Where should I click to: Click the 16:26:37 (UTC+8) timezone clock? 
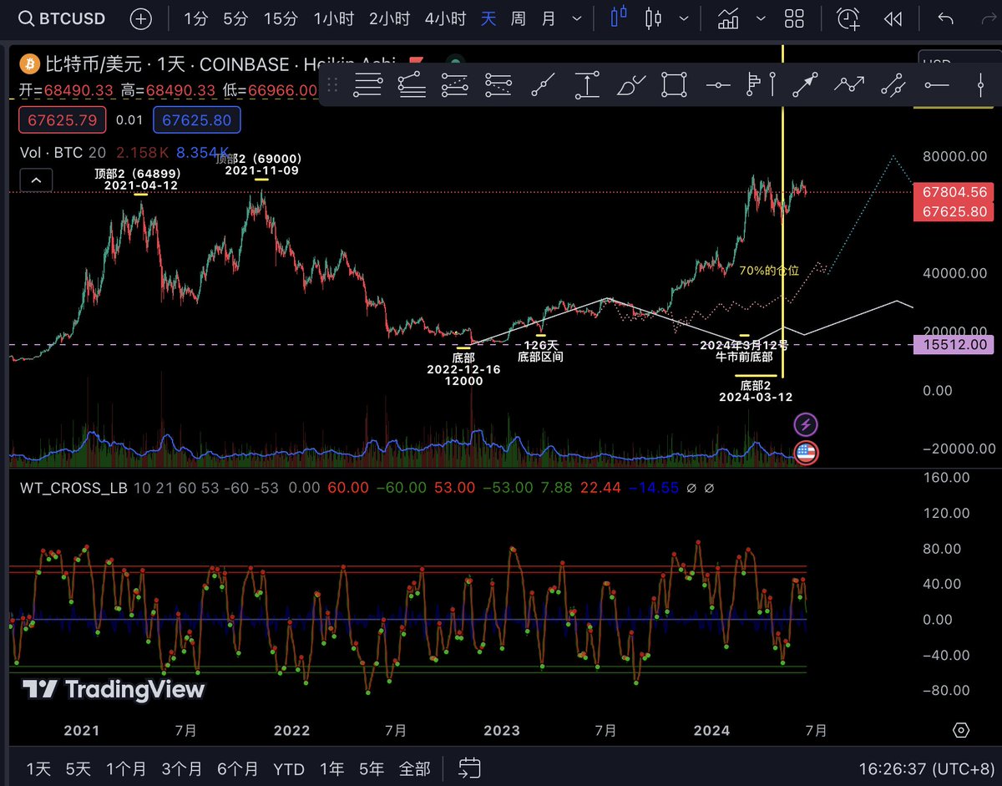click(x=927, y=768)
